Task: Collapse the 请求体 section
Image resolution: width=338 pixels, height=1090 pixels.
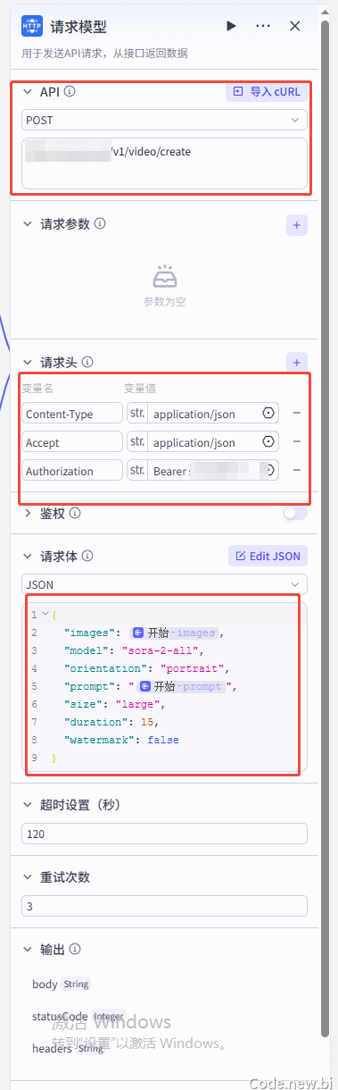Action: pos(27,556)
